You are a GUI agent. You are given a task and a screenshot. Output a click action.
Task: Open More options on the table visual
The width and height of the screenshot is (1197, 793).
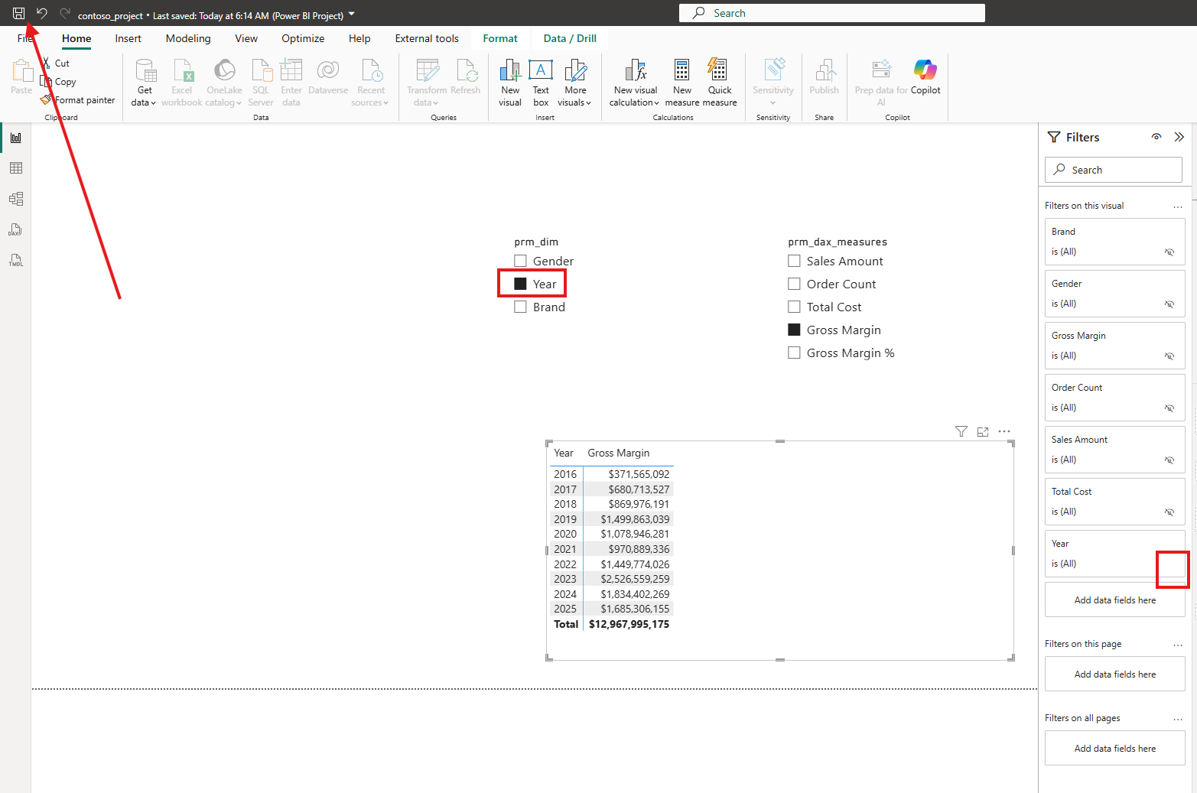1004,431
